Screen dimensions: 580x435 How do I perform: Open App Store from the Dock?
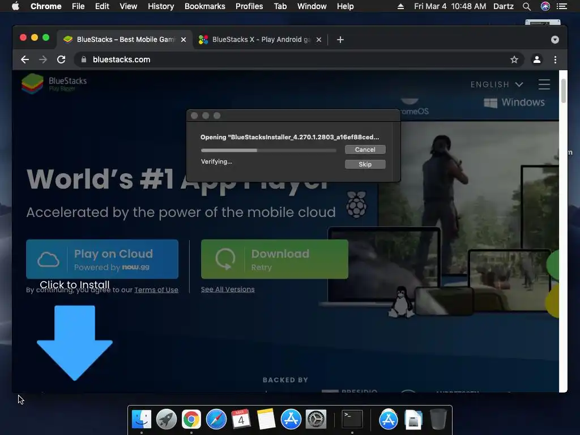pyautogui.click(x=291, y=420)
